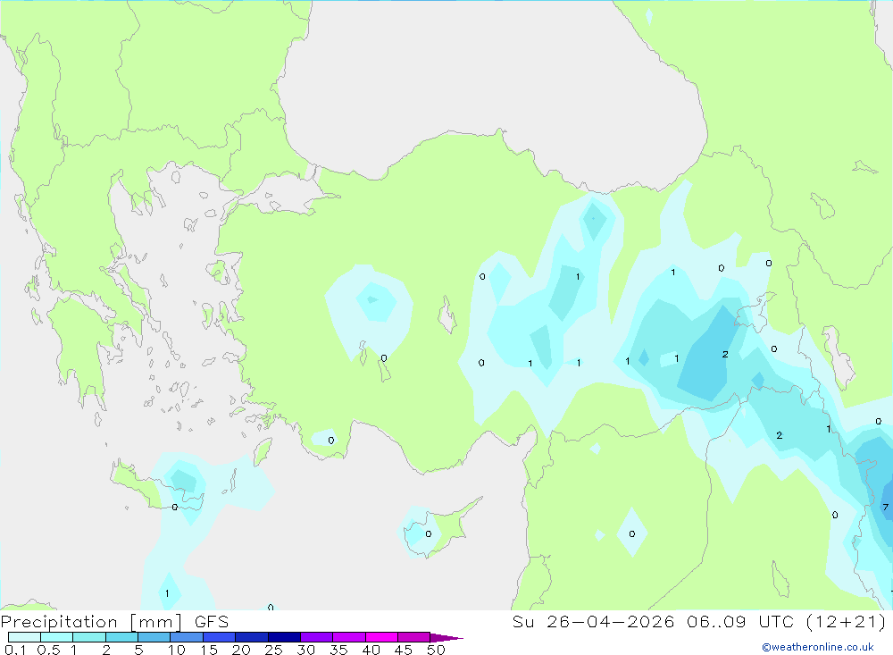This screenshot has height=655, width=893.
Task: Click the '0' value on Cyprus
Action: (x=429, y=534)
